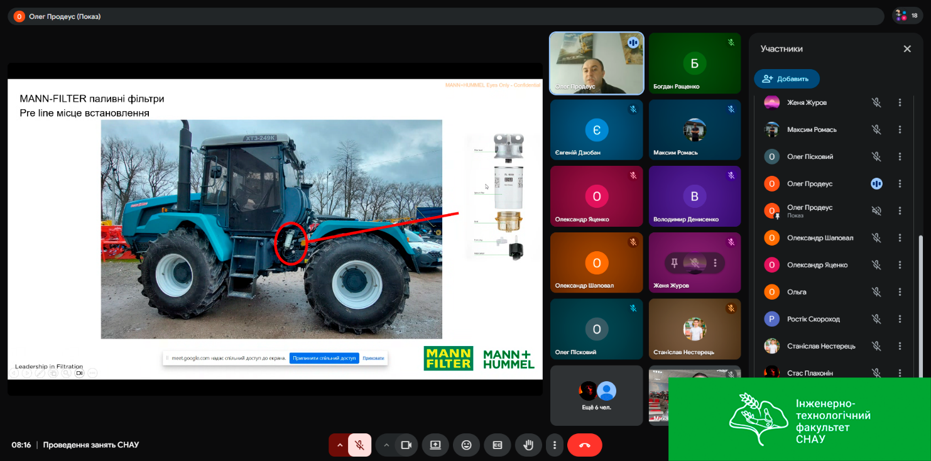931x461 pixels.
Task: Pin Женя Журов's video tile
Action: (x=675, y=263)
